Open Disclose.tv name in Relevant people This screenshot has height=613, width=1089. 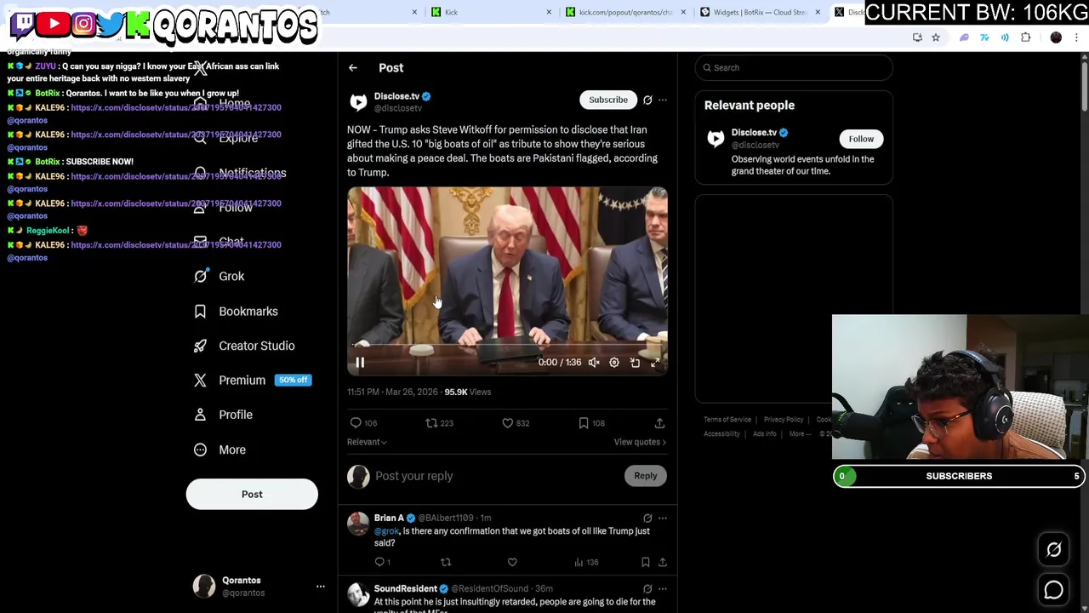[754, 133]
